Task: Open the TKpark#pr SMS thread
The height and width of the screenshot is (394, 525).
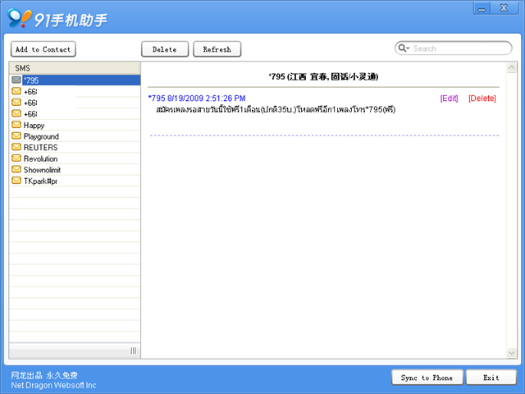Action: tap(75, 181)
